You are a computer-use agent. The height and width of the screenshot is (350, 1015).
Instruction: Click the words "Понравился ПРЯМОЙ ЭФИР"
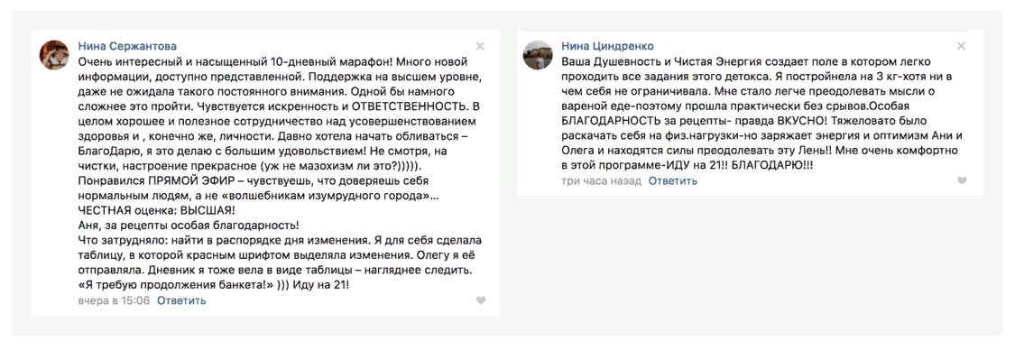click(x=150, y=180)
